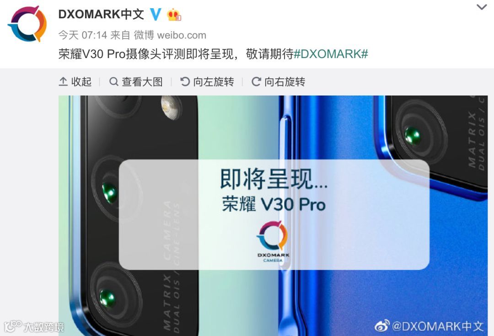Click the rotate-left arrow icon
The height and width of the screenshot is (336, 494).
point(185,81)
